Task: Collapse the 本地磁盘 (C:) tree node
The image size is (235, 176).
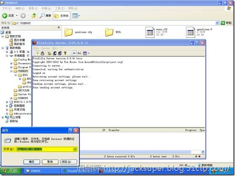Action: click(7, 55)
